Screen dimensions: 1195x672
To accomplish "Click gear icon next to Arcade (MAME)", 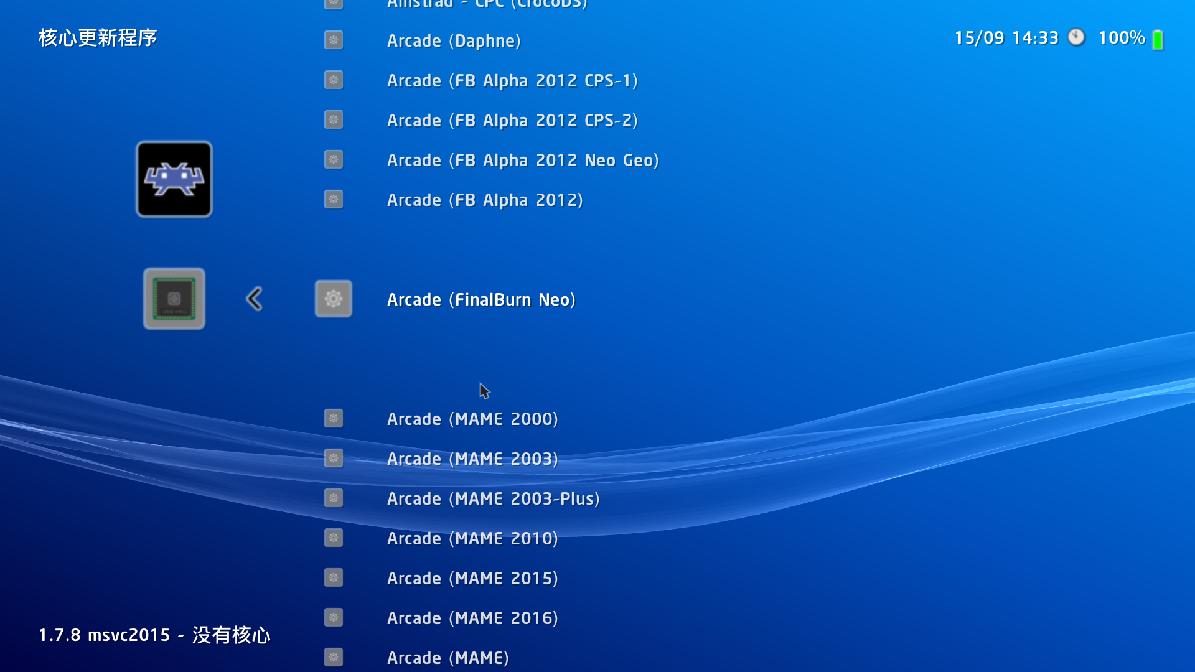I will 334,658.
